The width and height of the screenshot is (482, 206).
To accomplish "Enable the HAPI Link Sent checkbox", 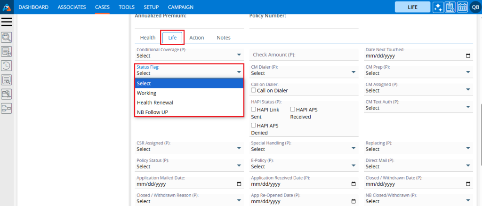I will coord(254,110).
